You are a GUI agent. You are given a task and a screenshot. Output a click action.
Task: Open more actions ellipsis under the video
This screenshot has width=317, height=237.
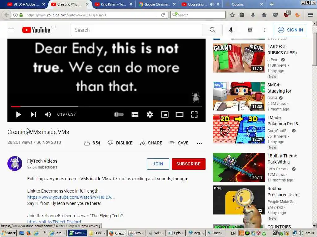(x=199, y=143)
